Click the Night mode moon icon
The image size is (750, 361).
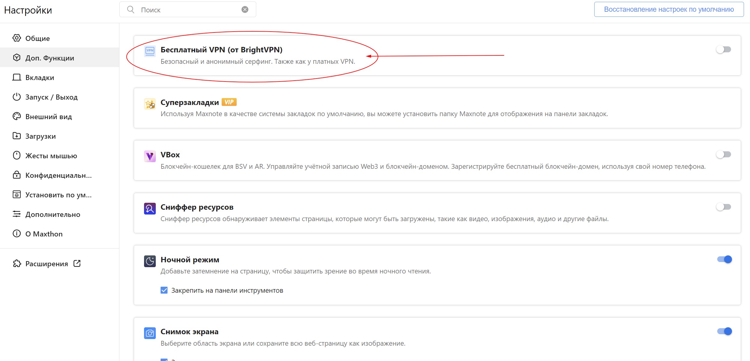click(150, 261)
